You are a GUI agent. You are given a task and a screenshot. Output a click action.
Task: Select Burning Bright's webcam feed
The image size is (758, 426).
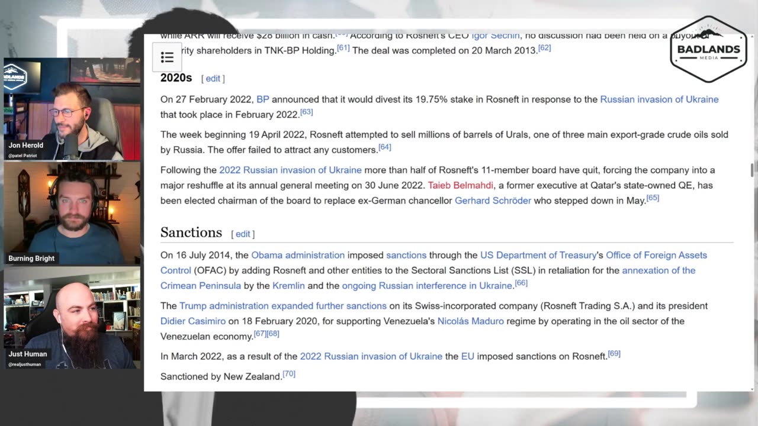(x=72, y=213)
